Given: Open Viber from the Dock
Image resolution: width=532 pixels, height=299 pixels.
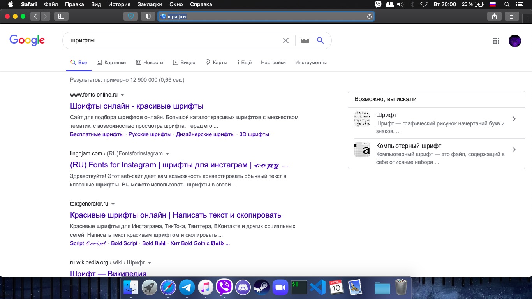Looking at the screenshot, I should click(x=224, y=288).
